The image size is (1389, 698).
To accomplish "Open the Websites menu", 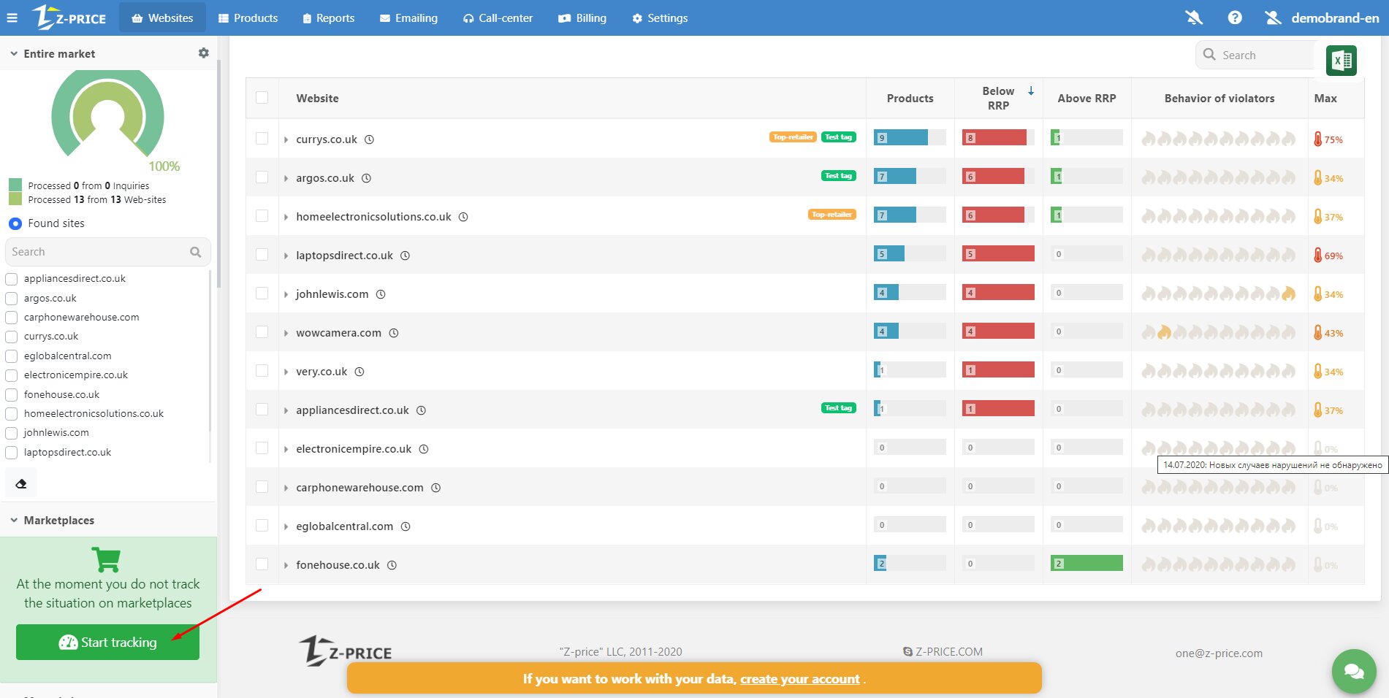I will pos(162,18).
